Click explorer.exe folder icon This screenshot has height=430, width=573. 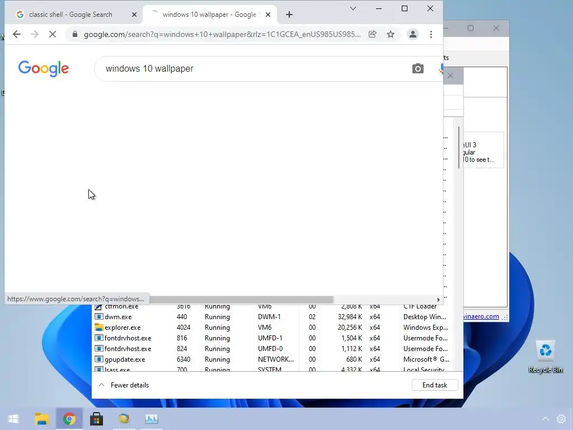pyautogui.click(x=98, y=327)
